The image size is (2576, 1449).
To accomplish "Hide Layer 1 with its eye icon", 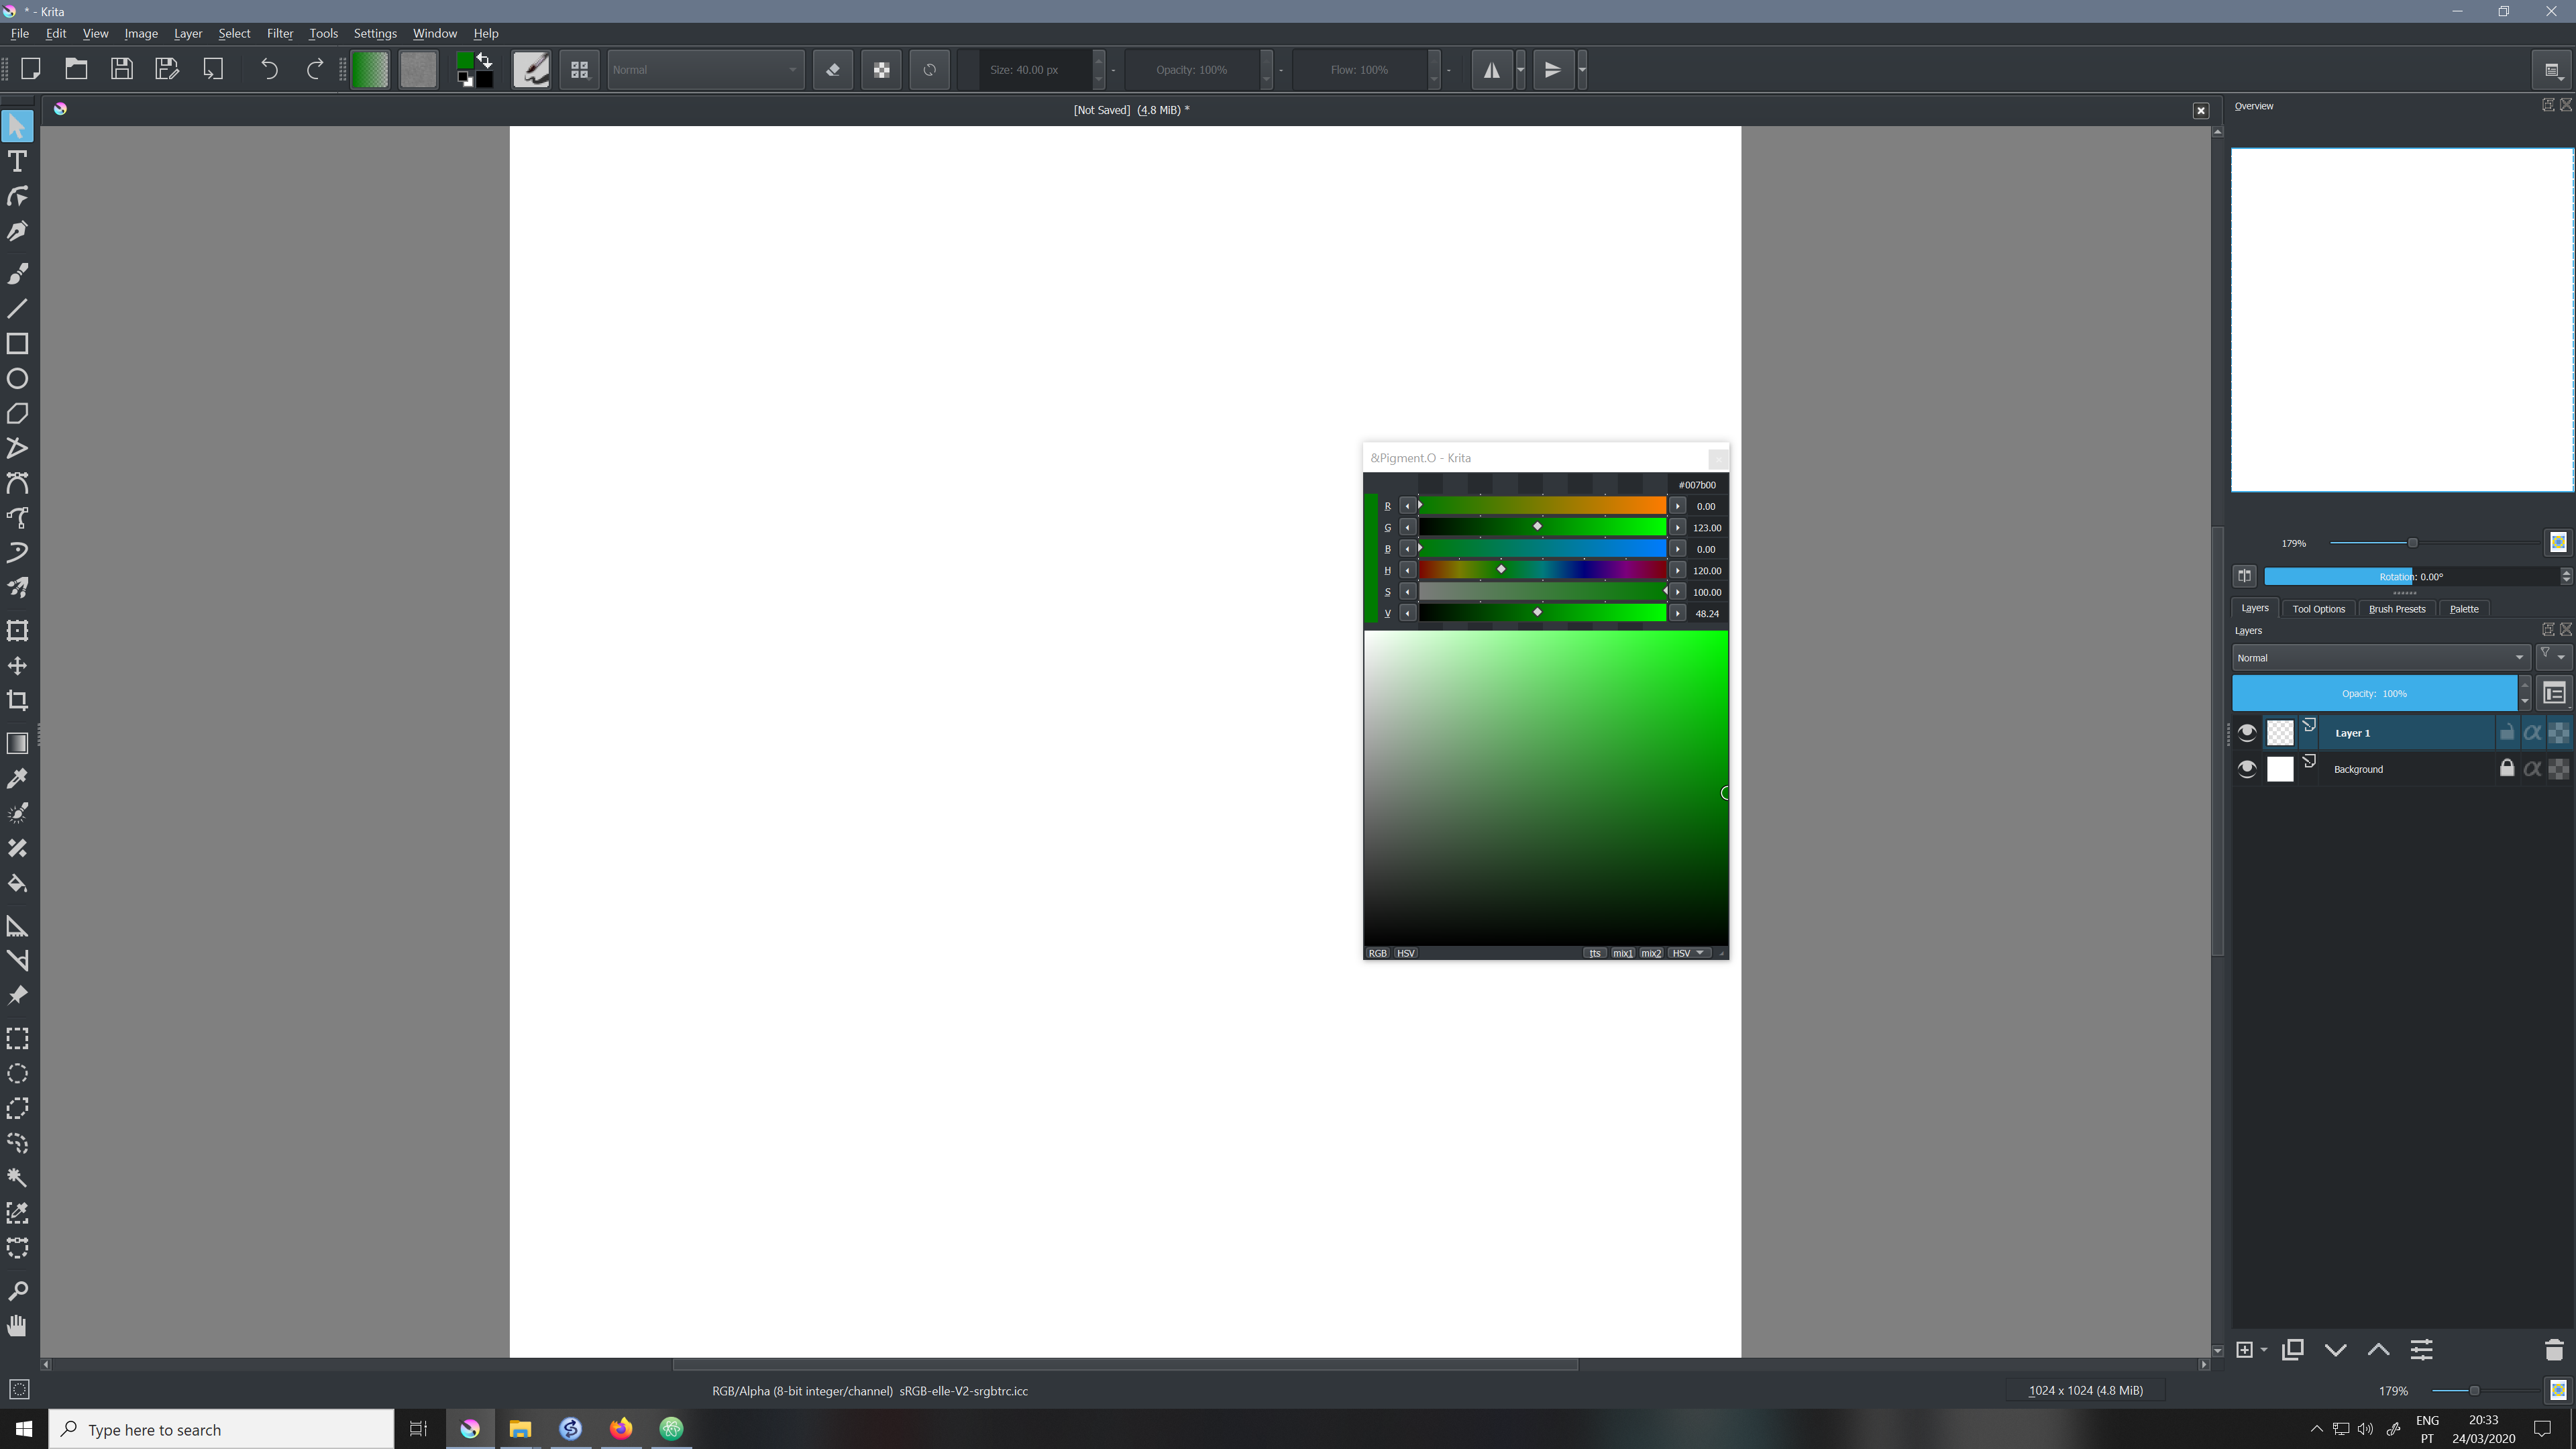I will [2247, 733].
